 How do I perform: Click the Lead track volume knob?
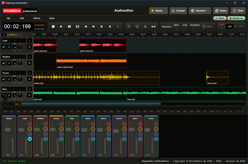(15, 47)
